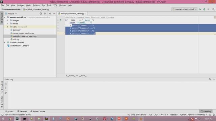Debug the mouse-cursor-control configuration
This screenshot has width=216, height=121.
[x=204, y=9]
